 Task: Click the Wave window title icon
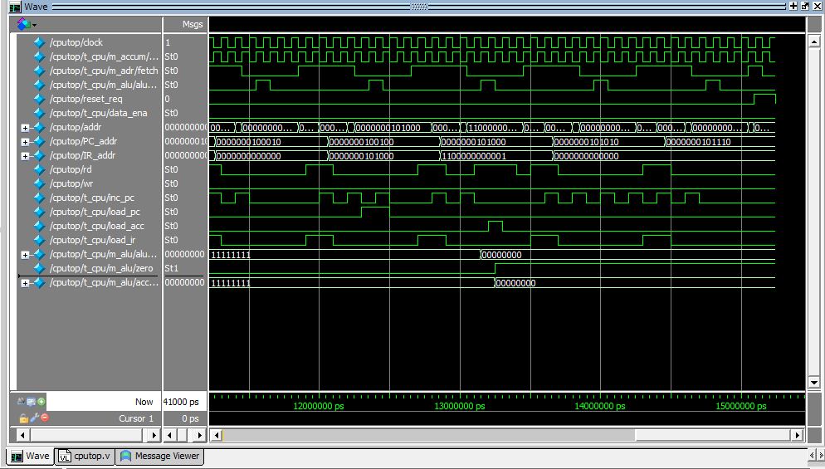15,7
